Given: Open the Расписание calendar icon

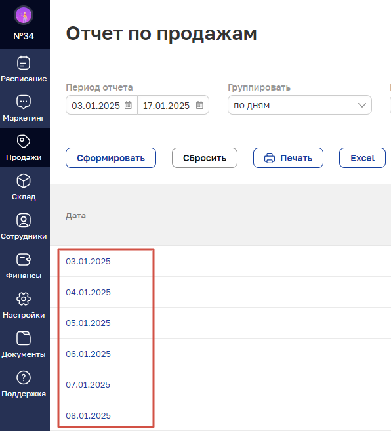Looking at the screenshot, I should tap(24, 63).
